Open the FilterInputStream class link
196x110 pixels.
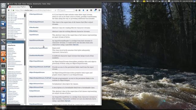point(36,14)
